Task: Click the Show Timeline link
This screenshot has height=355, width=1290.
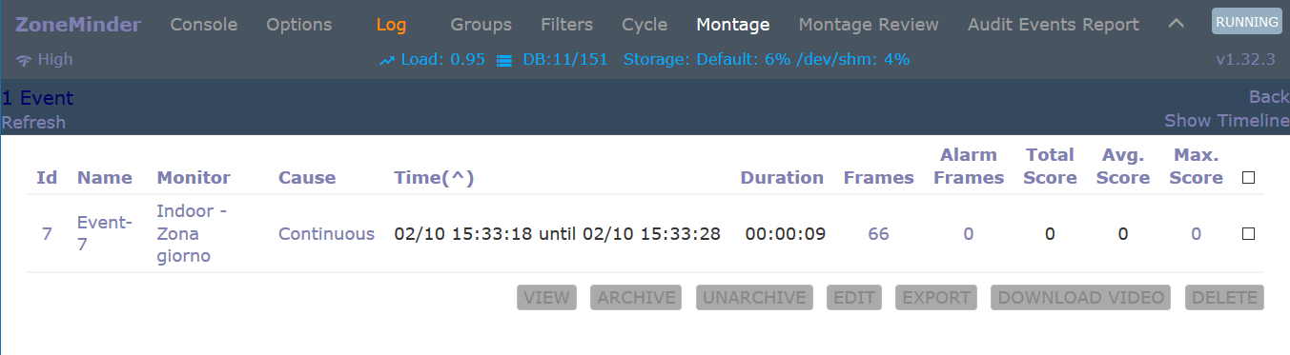Action: coord(1226,121)
